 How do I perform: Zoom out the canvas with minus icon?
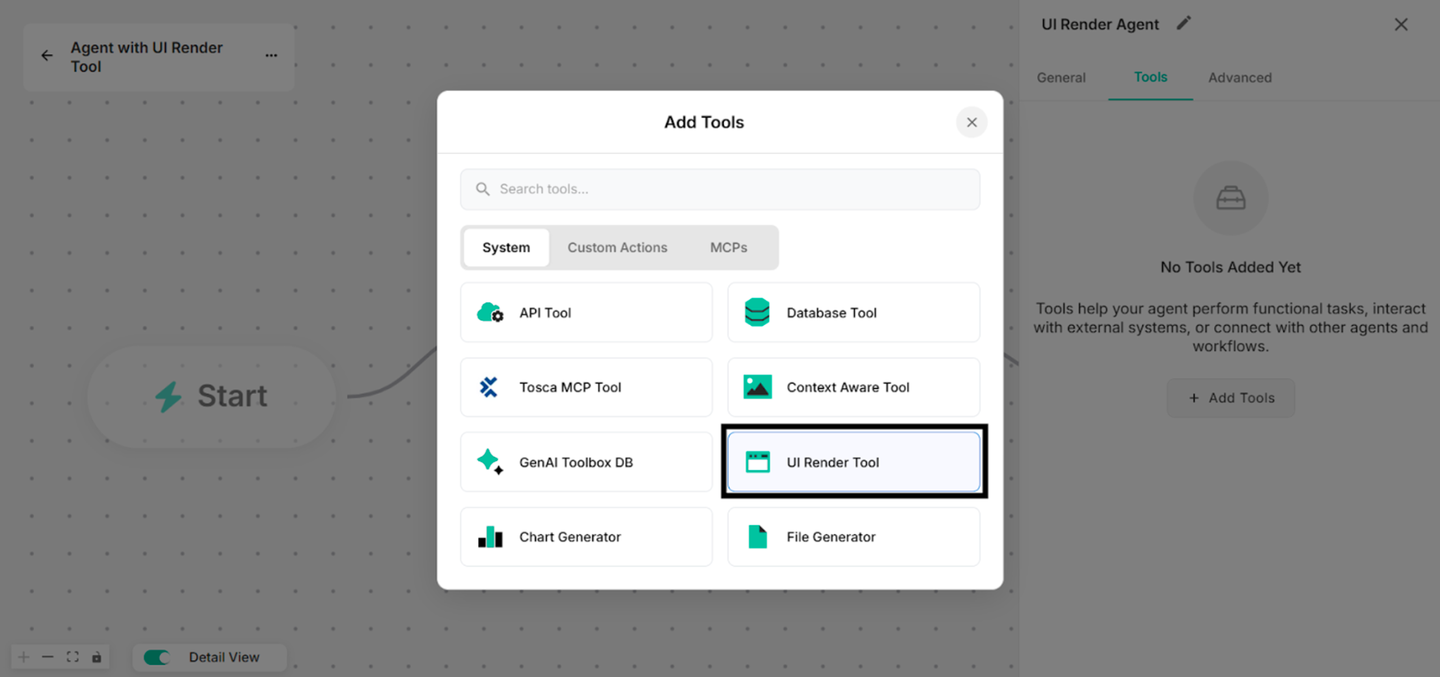[47, 657]
